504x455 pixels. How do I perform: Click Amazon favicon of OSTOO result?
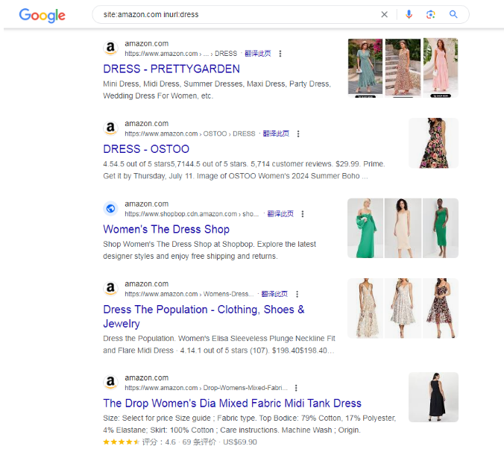110,128
